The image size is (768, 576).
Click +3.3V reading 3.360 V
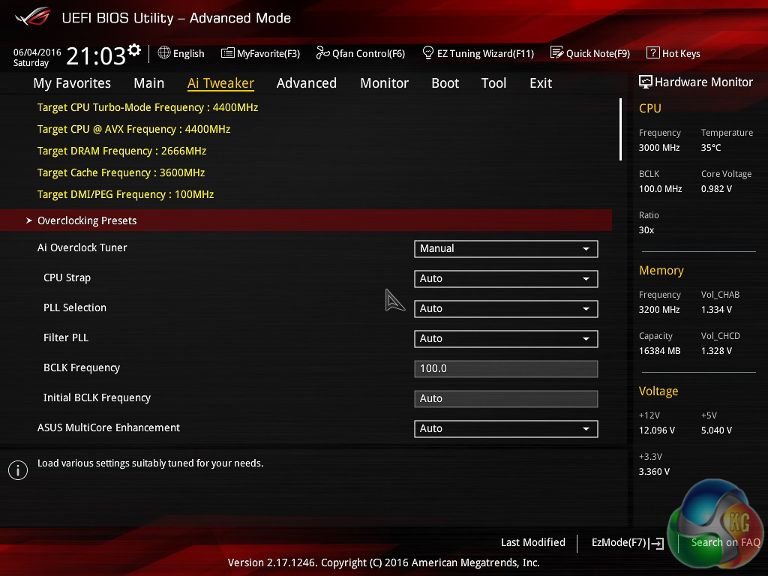(x=654, y=471)
